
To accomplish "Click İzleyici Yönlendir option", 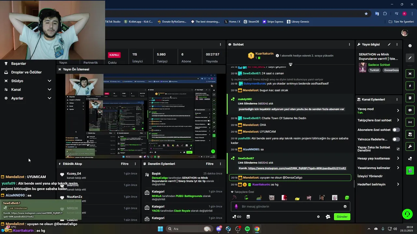I will 370,176.
